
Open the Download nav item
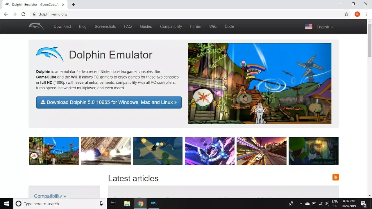[x=62, y=26]
